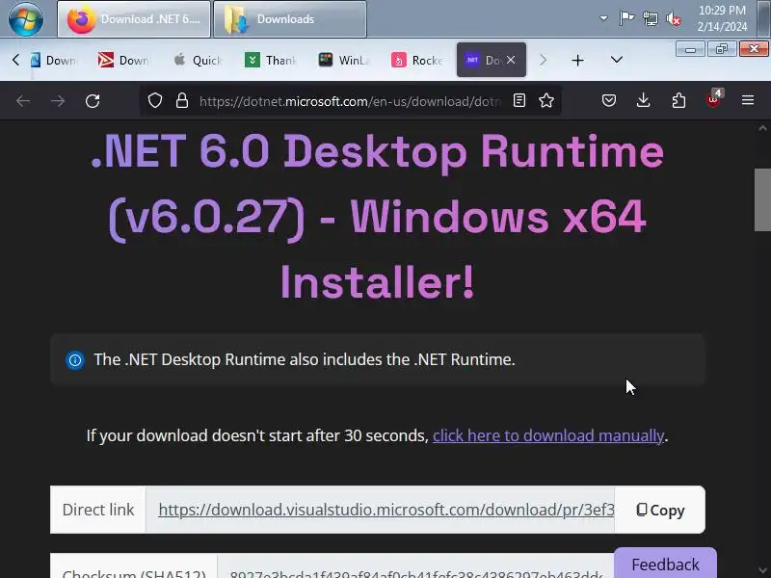Open Firefox downloads panel
Screen dimensions: 771x578
643,101
